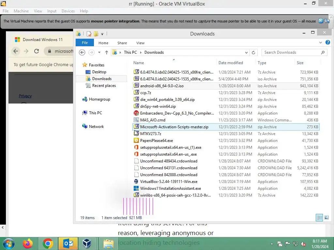Select ccp.7z archive icon
Screen dimensions: 334x250
pos(136,92)
